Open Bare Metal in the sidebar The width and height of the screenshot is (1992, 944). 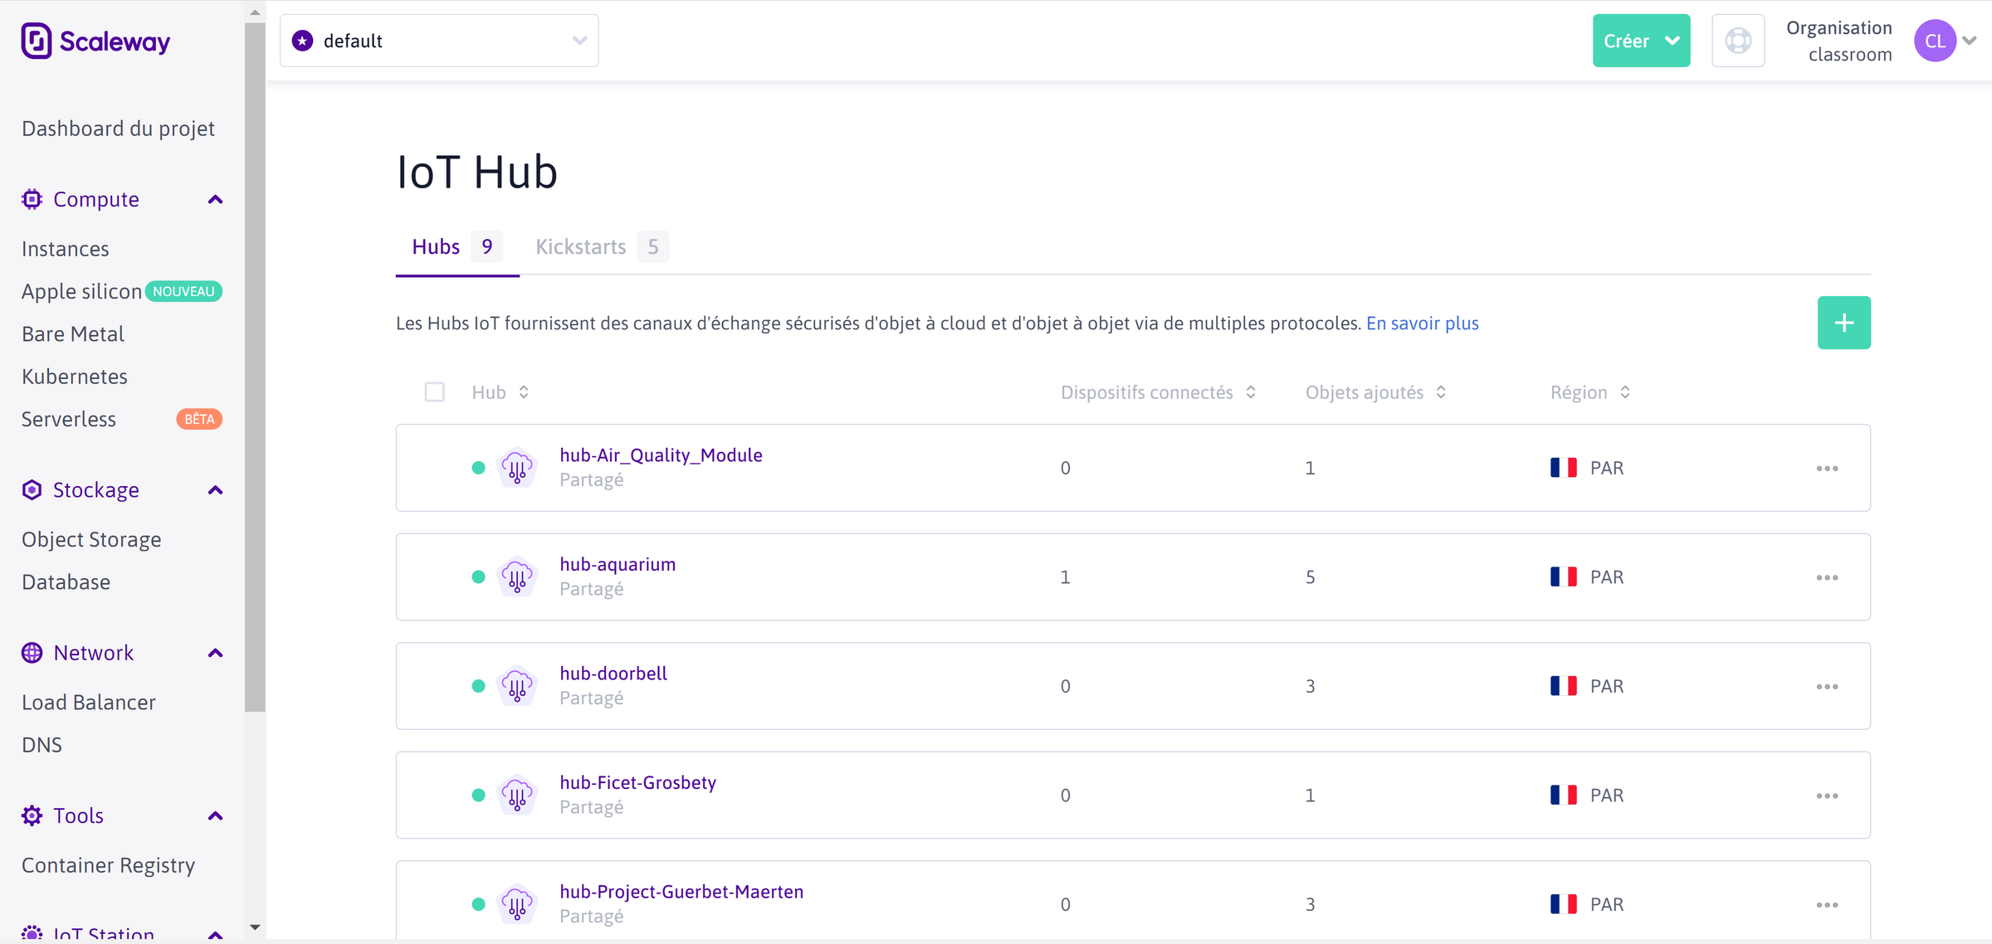[x=73, y=333]
